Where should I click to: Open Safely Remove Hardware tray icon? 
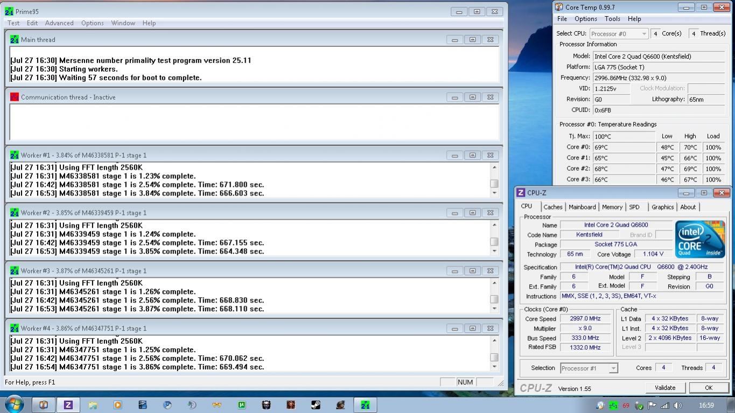coord(639,405)
